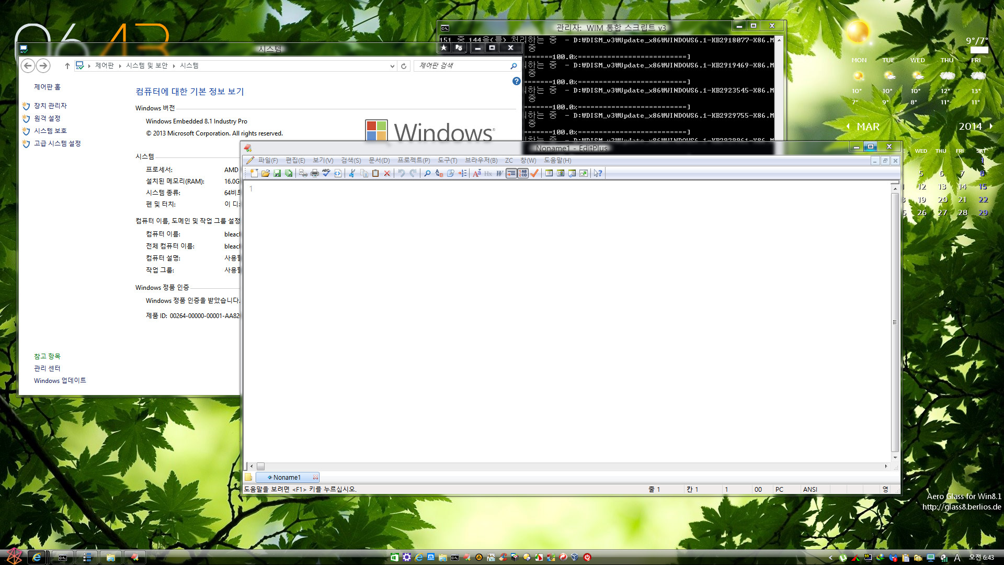Open Internet Explorer from the taskbar
The image size is (1004, 565).
37,558
